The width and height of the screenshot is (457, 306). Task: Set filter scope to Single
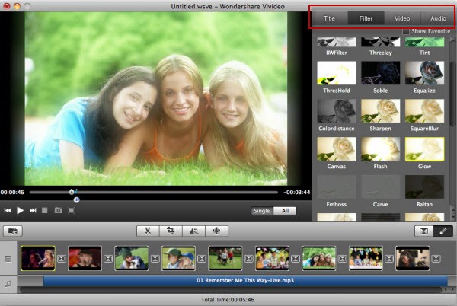(262, 211)
